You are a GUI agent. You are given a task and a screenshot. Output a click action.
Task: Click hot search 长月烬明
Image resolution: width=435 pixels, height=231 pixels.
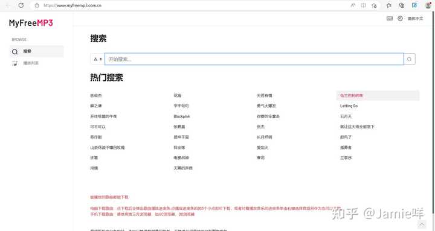(265, 137)
